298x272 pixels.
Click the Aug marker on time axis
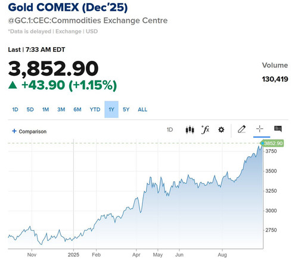[x=222, y=255]
